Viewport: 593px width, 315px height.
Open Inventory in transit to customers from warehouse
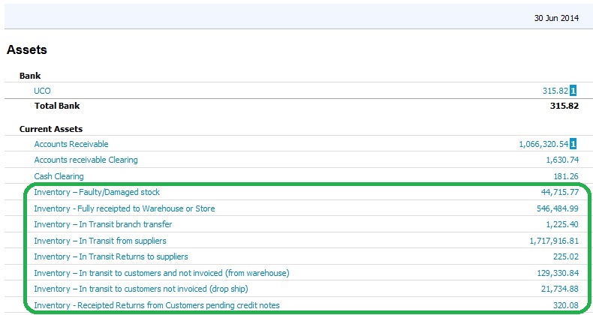tap(161, 273)
